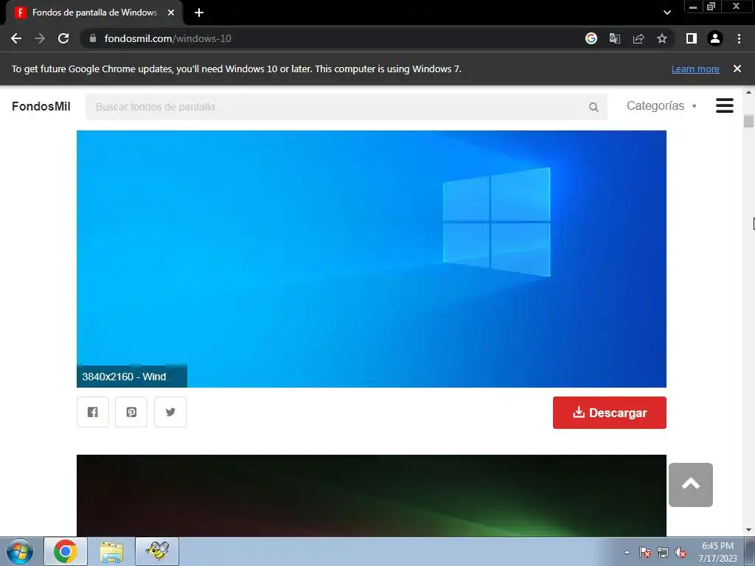Image resolution: width=755 pixels, height=566 pixels.
Task: Translate this page icon
Action: pyautogui.click(x=615, y=38)
